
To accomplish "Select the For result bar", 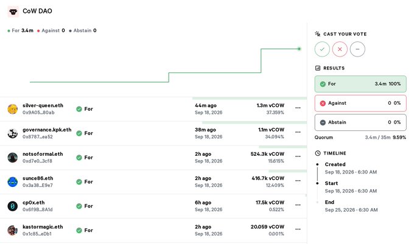I will coord(360,84).
